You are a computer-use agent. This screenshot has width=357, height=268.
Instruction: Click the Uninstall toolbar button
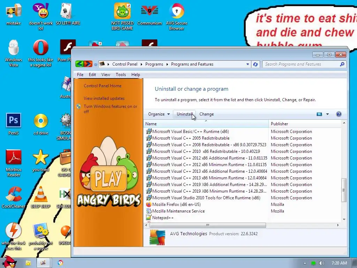[185, 114]
